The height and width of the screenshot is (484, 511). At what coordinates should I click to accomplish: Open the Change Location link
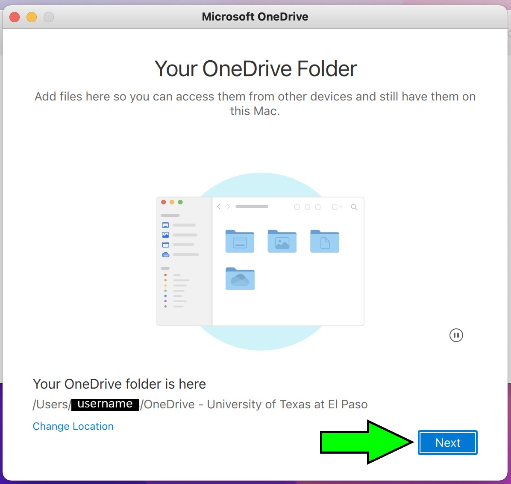pyautogui.click(x=73, y=426)
